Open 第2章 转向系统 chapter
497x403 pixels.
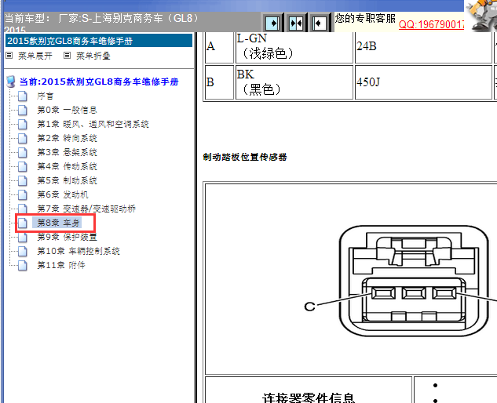pyautogui.click(x=67, y=138)
